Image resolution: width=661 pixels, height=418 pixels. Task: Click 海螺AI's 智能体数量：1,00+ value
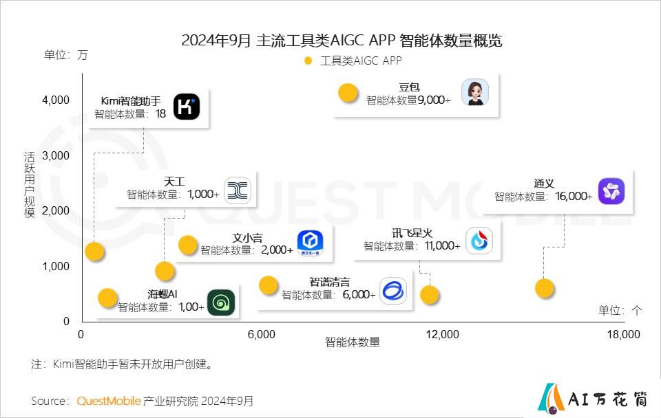(160, 307)
